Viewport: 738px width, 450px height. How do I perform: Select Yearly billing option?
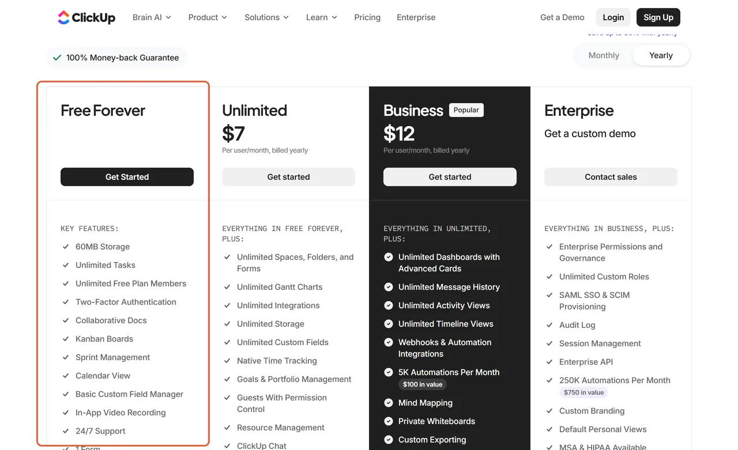pos(661,55)
